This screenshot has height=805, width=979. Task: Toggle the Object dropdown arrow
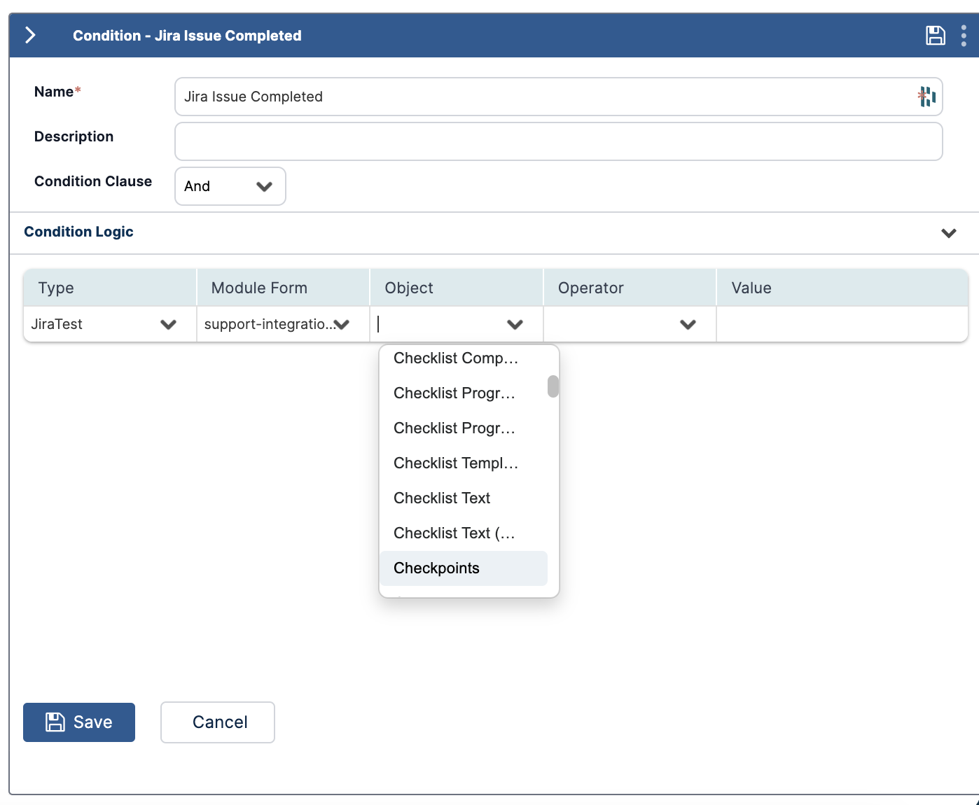pyautogui.click(x=515, y=324)
